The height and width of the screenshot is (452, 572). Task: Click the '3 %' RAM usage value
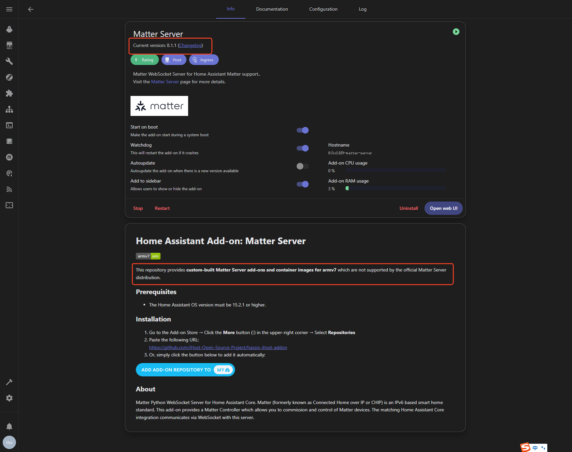click(332, 189)
